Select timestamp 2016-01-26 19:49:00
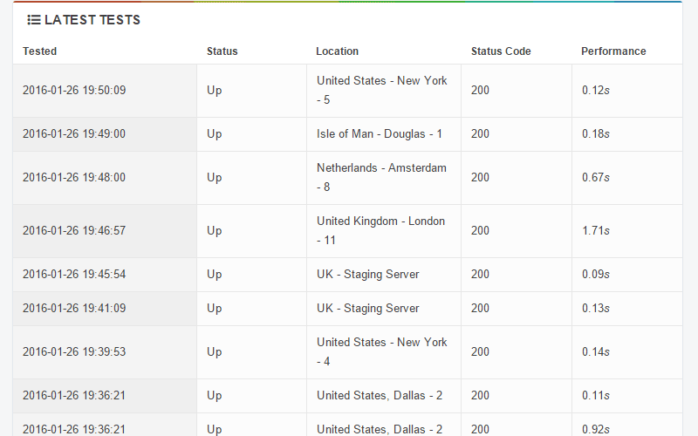The height and width of the screenshot is (436, 698). 74,134
